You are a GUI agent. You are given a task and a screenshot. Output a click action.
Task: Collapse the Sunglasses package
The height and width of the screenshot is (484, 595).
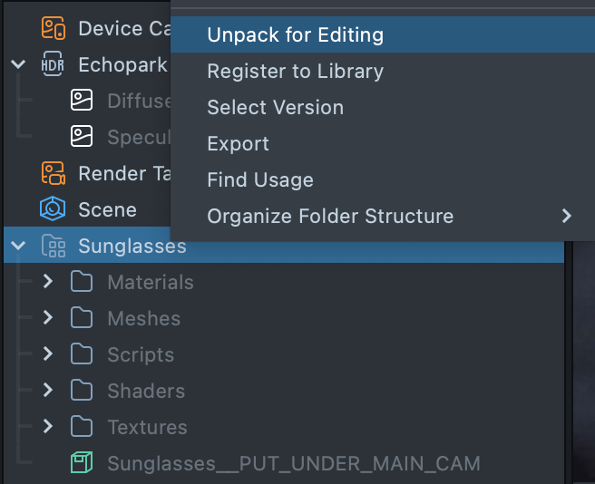tap(18, 246)
